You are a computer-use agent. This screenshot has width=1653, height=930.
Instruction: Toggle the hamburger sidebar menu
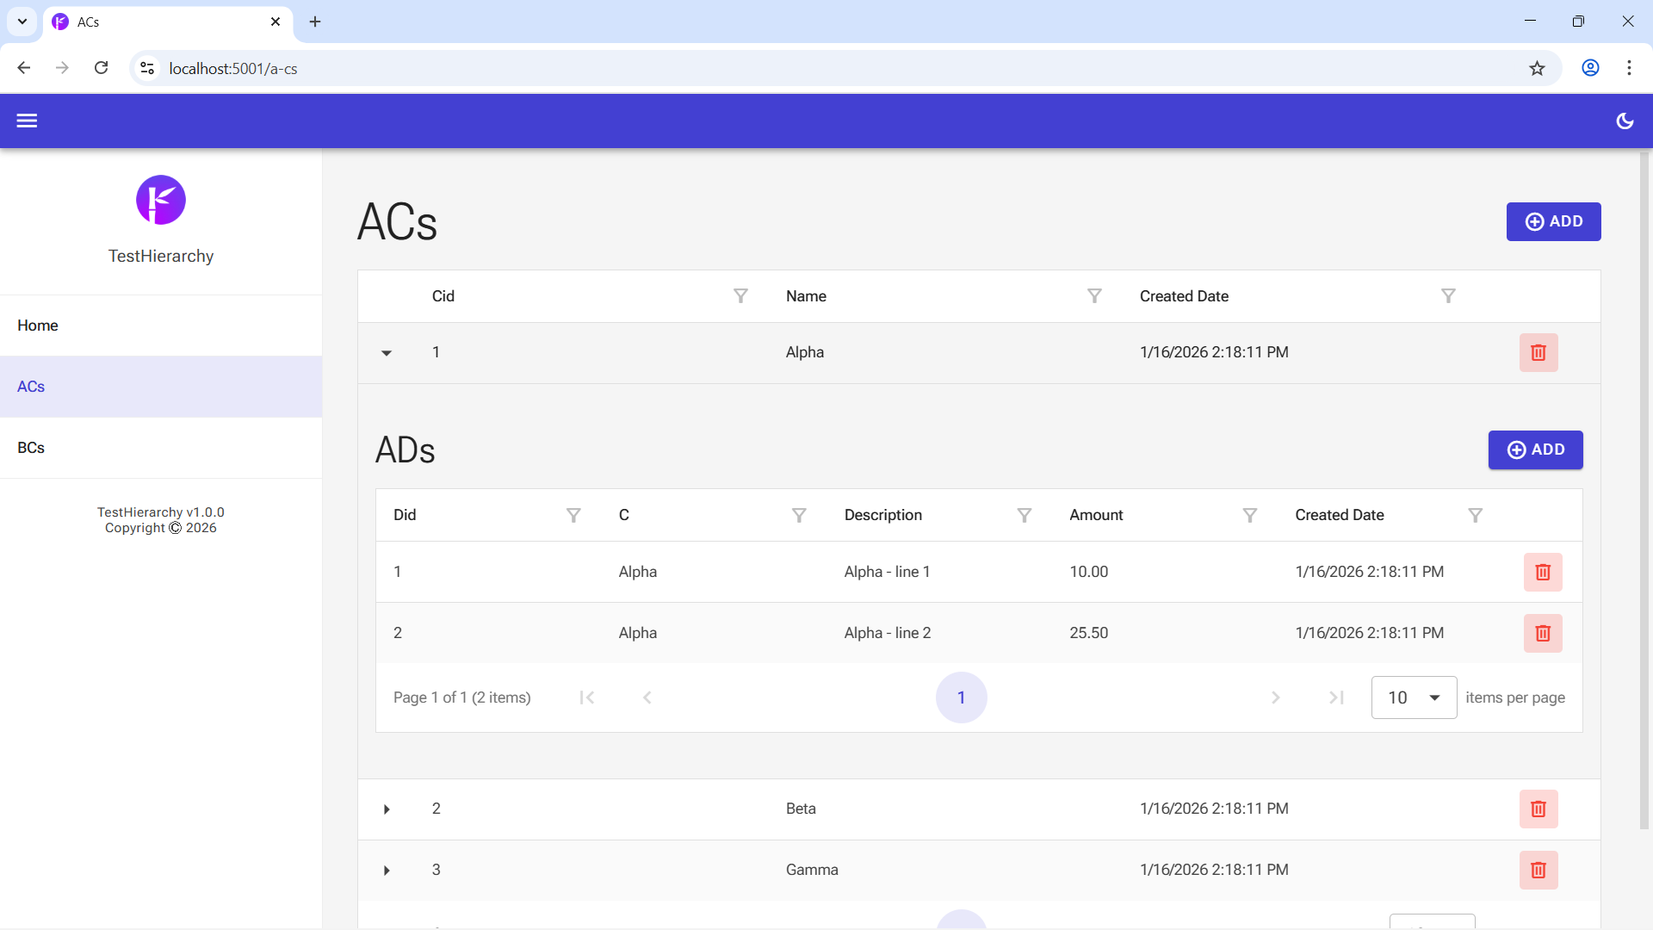click(27, 121)
